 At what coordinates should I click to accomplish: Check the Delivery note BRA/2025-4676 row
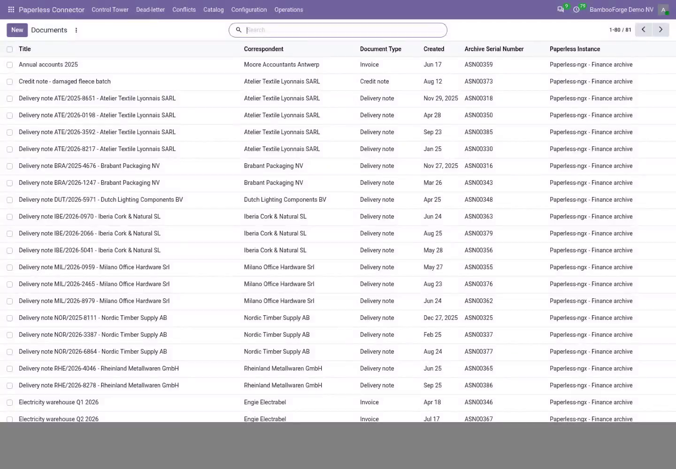(x=9, y=166)
